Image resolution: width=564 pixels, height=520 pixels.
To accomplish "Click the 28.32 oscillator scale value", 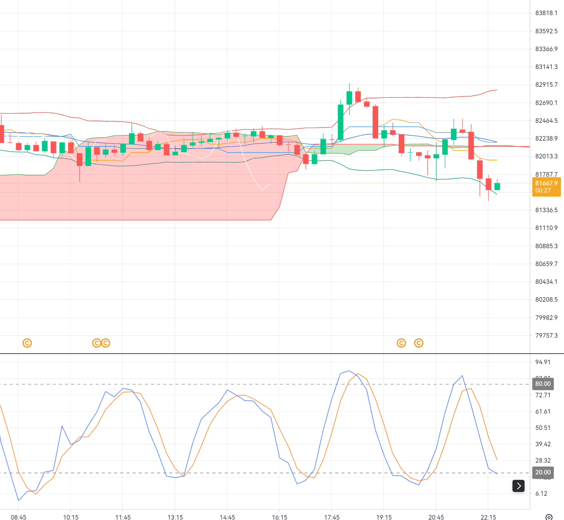I will [543, 460].
